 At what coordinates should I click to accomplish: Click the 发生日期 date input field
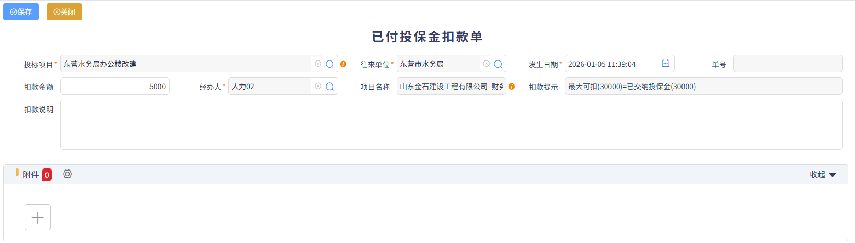(x=611, y=64)
